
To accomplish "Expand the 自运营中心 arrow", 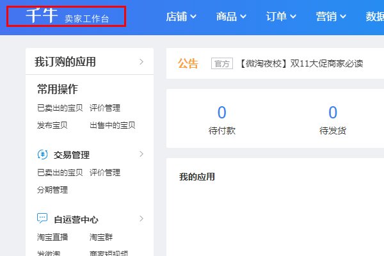I will point(141,218).
